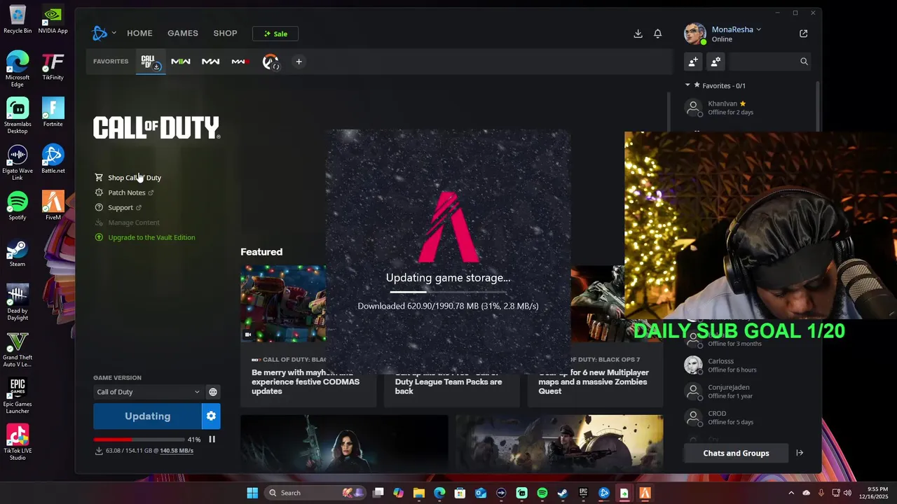Click the red update progress bar
Image resolution: width=897 pixels, height=504 pixels.
point(138,440)
